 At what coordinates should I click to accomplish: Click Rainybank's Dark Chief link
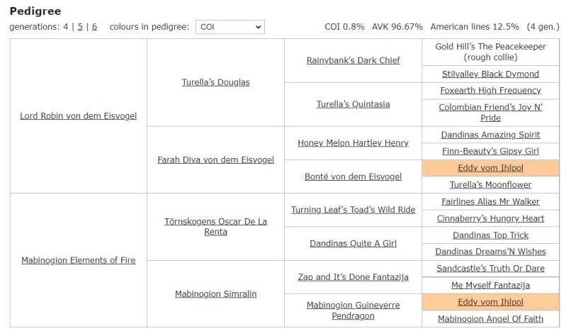pyautogui.click(x=353, y=60)
